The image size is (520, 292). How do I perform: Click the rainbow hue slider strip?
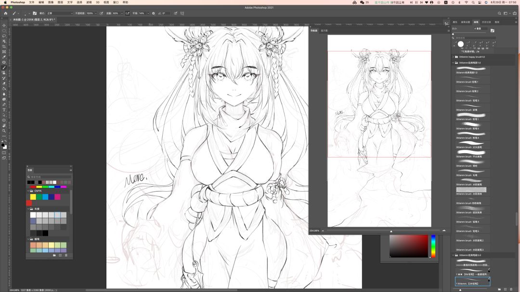pos(433,246)
